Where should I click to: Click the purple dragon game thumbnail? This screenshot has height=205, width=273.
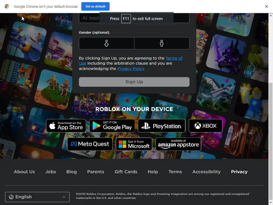point(226,54)
